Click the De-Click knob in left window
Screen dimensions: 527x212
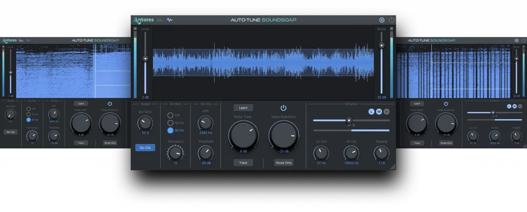(10, 114)
